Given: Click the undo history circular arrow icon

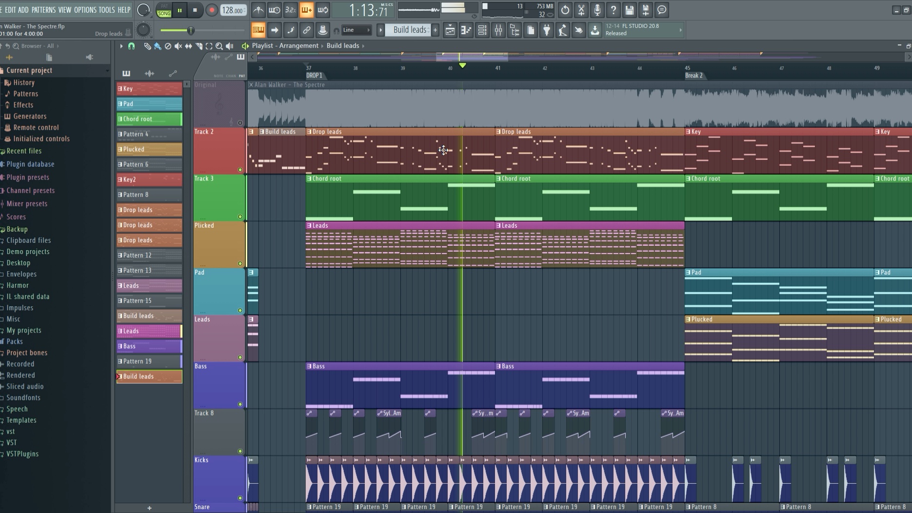Looking at the screenshot, I should [565, 10].
